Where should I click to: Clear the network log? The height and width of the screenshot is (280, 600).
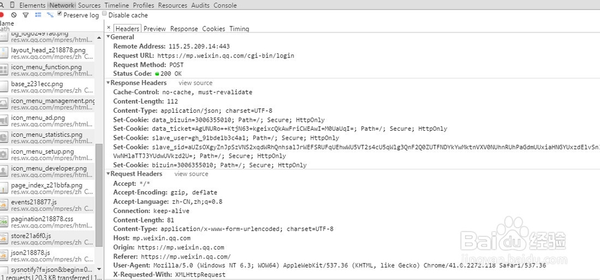tap(13, 15)
